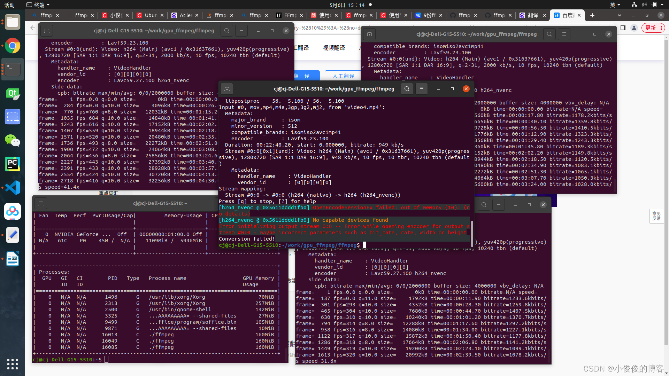
Task: Open the date and time 5月6日 15:14
Action: pos(347,5)
